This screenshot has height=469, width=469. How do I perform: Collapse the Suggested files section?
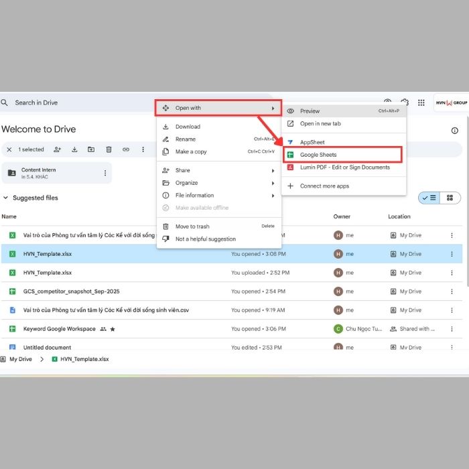(5, 198)
